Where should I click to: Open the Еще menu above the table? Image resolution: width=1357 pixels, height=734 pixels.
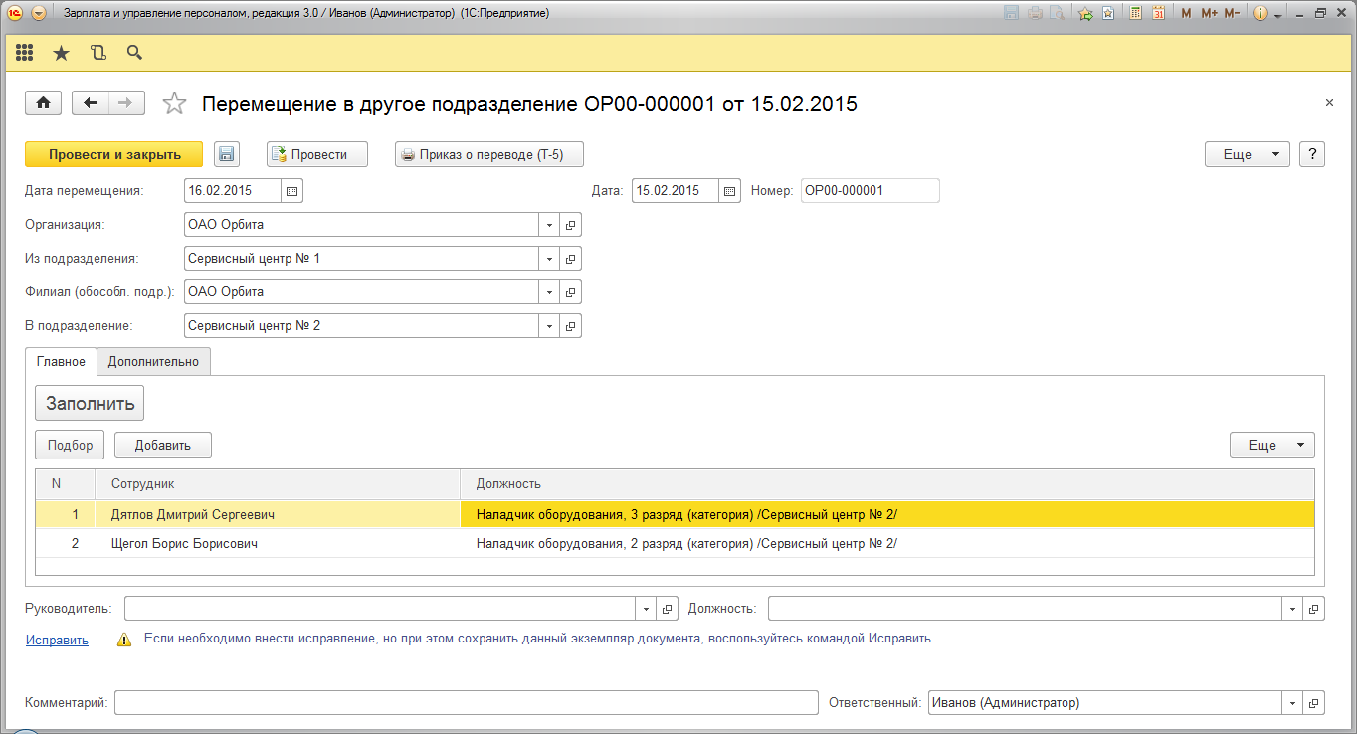click(x=1272, y=445)
